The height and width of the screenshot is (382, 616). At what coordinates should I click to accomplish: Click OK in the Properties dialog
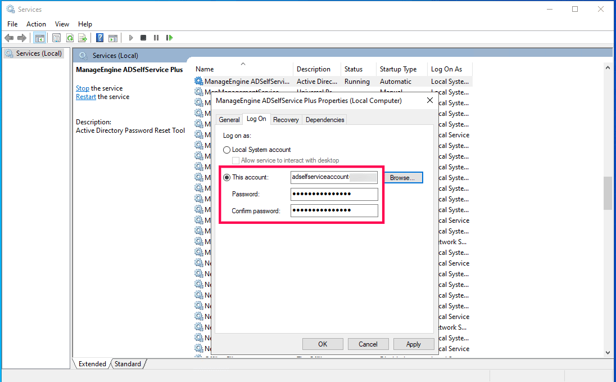tap(323, 344)
